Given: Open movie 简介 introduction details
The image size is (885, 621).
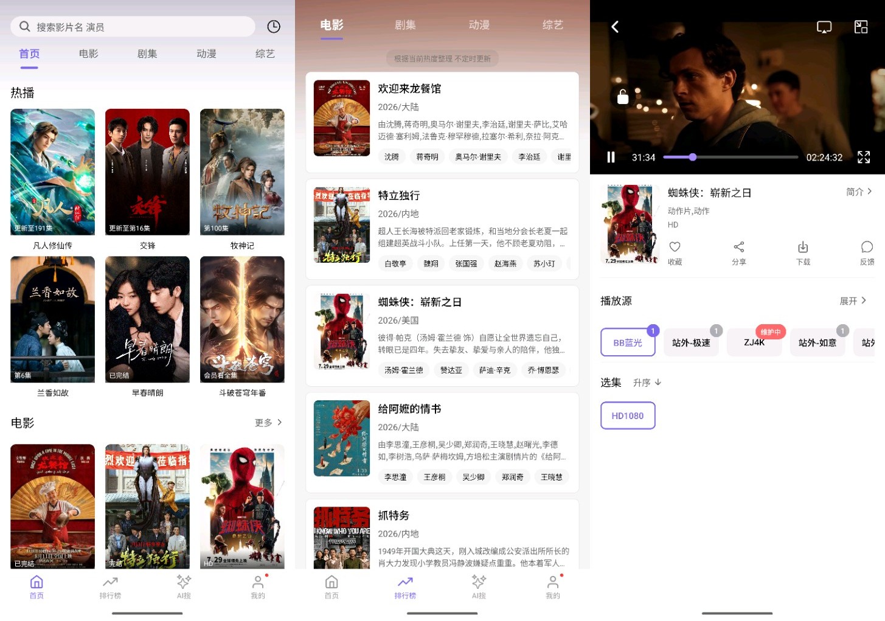Looking at the screenshot, I should (x=859, y=192).
